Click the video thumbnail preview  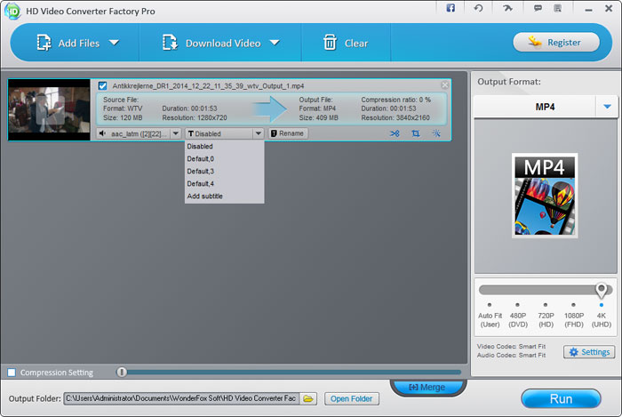(49, 110)
